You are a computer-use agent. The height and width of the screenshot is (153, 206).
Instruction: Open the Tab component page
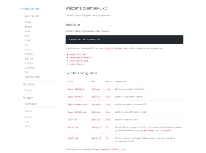pyautogui.click(x=27, y=72)
